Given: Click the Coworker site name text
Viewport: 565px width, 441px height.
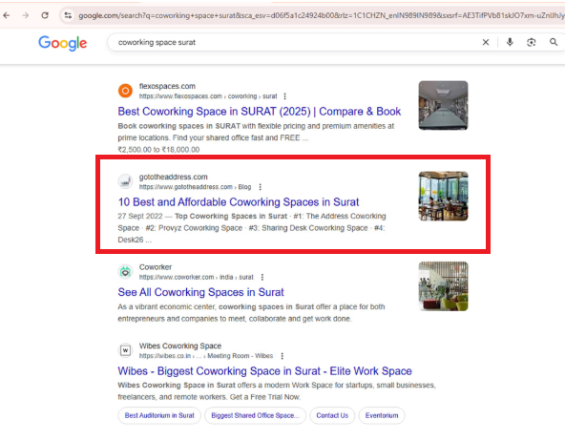Looking at the screenshot, I should 156,267.
